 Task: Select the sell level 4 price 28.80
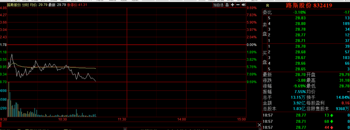point(300,23)
